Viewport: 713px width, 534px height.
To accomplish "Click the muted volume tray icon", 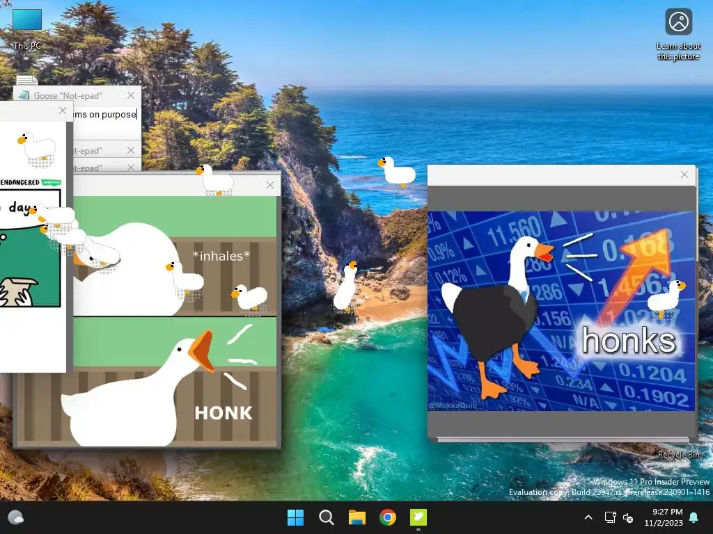I will pyautogui.click(x=628, y=517).
